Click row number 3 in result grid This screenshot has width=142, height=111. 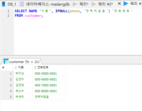(7, 85)
